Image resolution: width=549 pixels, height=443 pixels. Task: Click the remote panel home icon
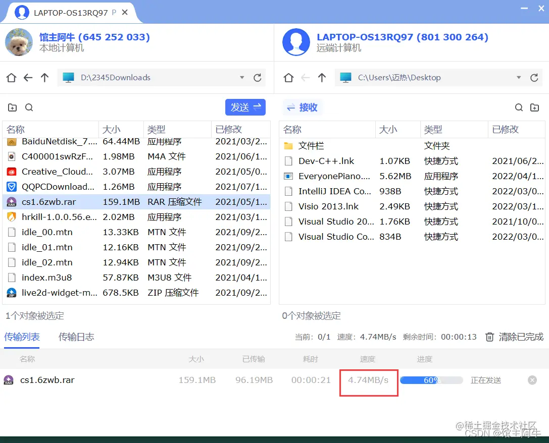[288, 78]
